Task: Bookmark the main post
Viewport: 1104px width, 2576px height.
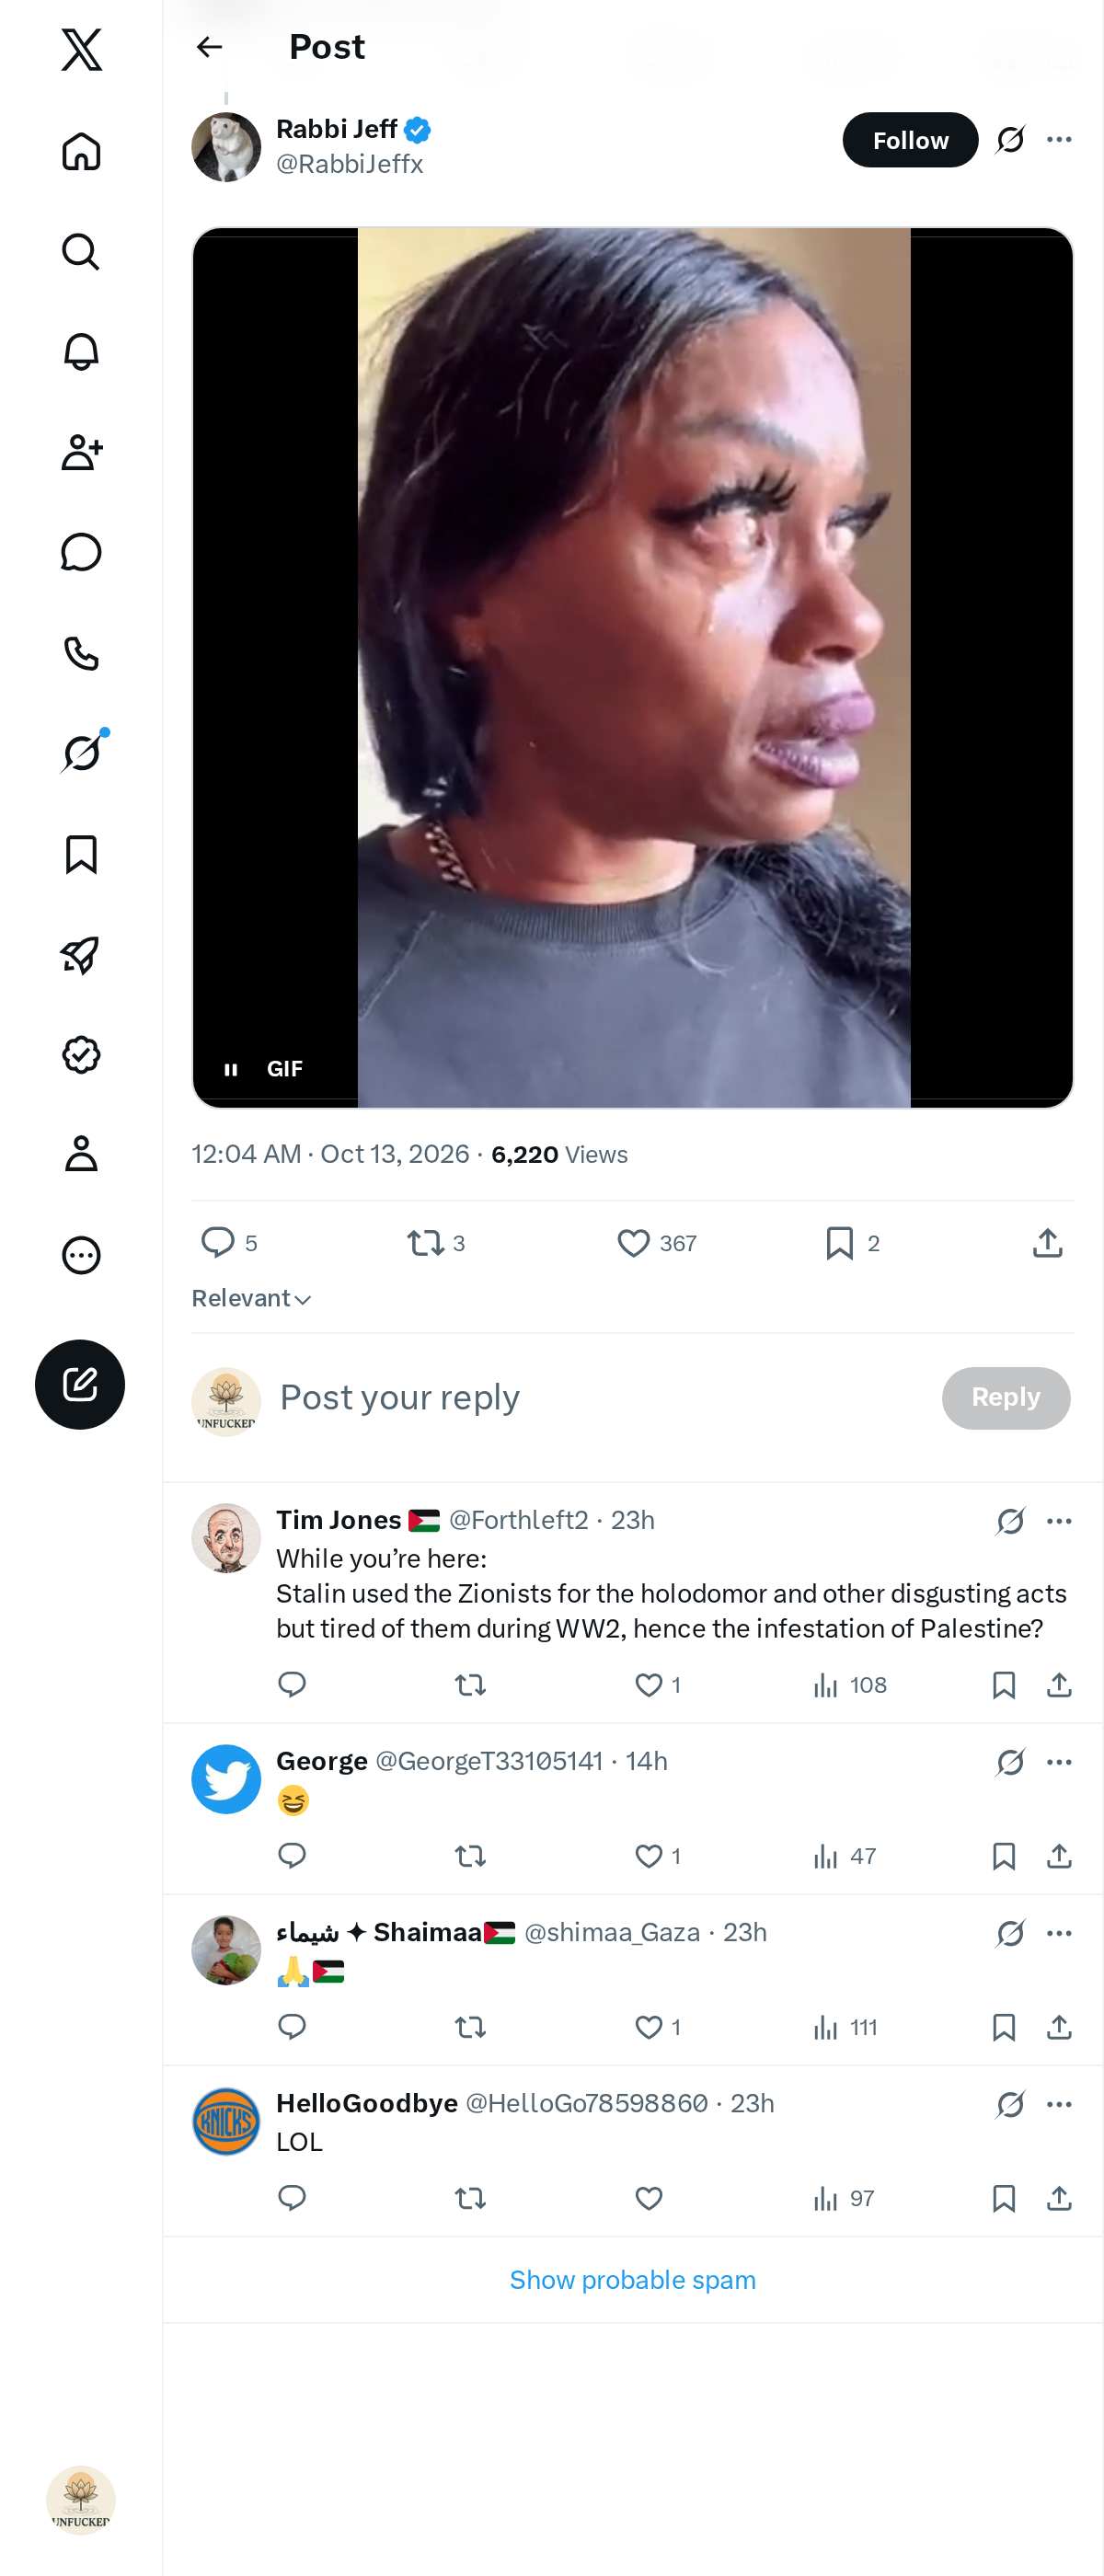Action: 852,1243
